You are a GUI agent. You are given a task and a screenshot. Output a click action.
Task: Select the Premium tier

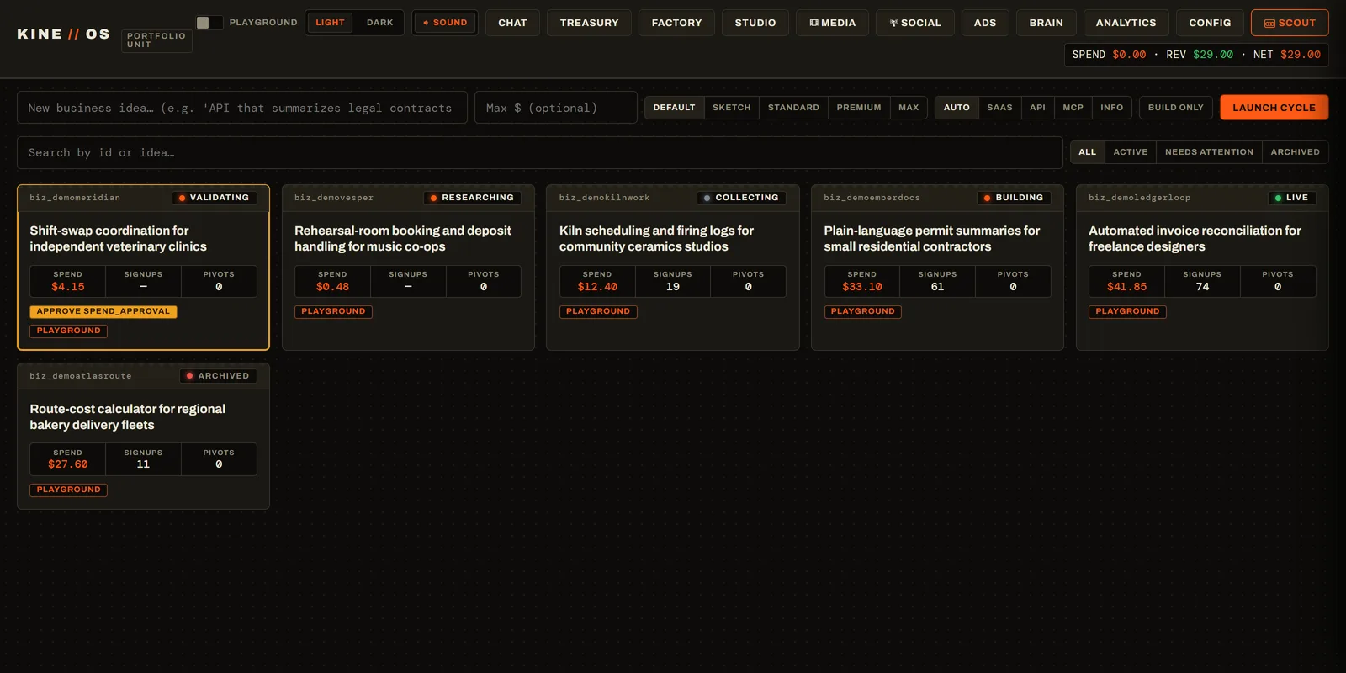[859, 108]
